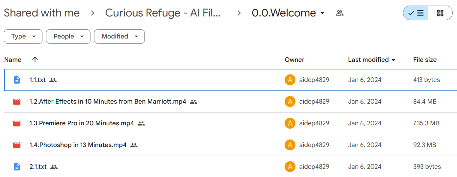The height and width of the screenshot is (177, 457).
Task: Click owner name aidep4829 in Premiere Pro row
Action: pos(314,123)
